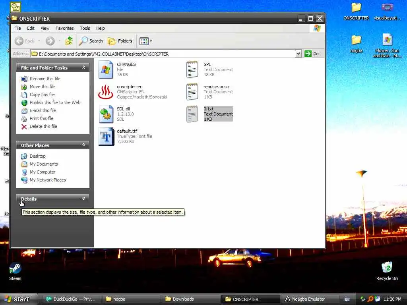The width and height of the screenshot is (407, 305).
Task: Expand the Details panel
Action: click(x=83, y=199)
